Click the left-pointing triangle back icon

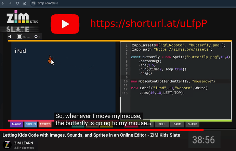(10, 37)
